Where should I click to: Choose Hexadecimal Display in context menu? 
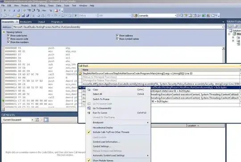118,128
